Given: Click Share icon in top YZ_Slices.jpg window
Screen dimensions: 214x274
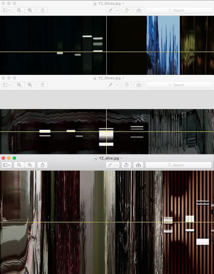Looking at the screenshot, I should (x=42, y=10).
